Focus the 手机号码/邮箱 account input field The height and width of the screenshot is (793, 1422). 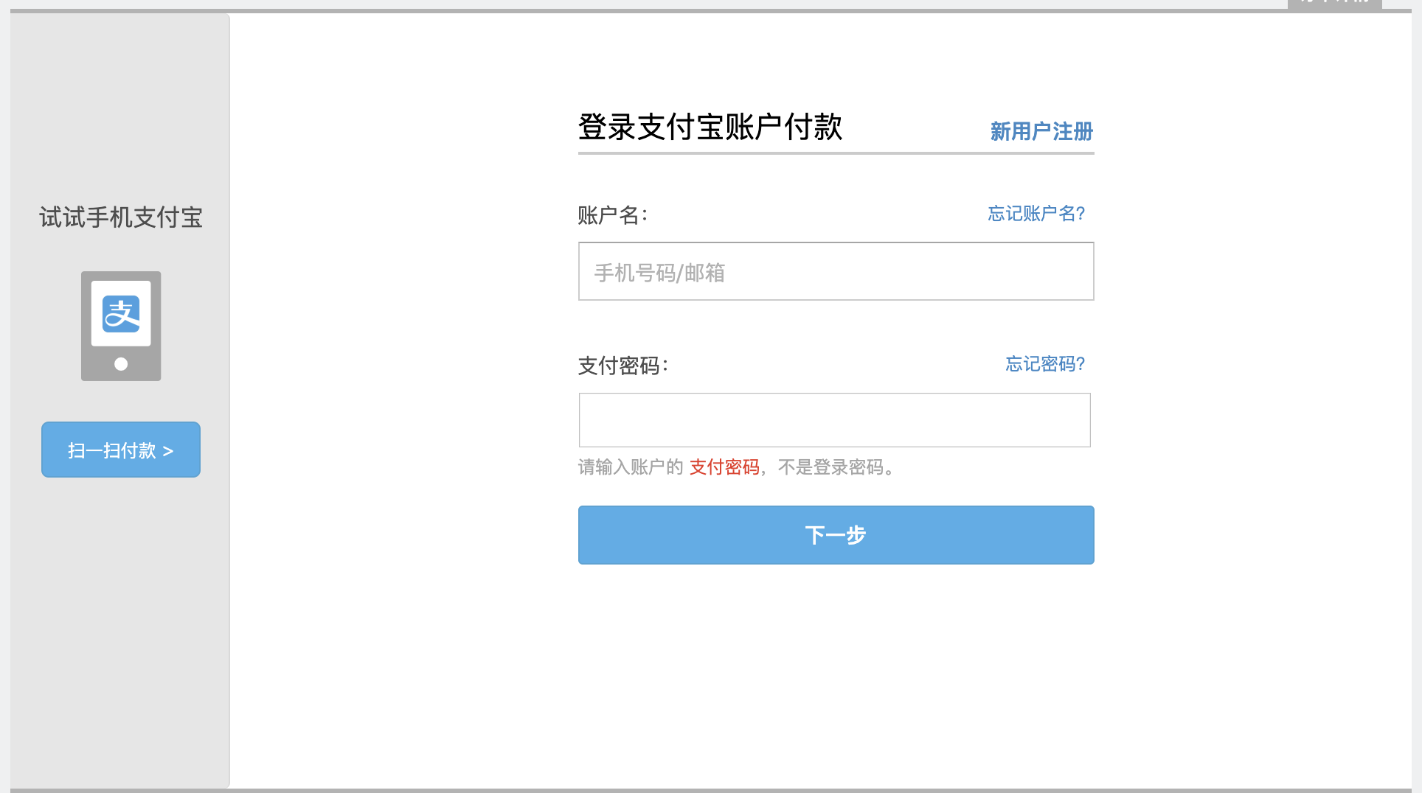pyautogui.click(x=836, y=271)
